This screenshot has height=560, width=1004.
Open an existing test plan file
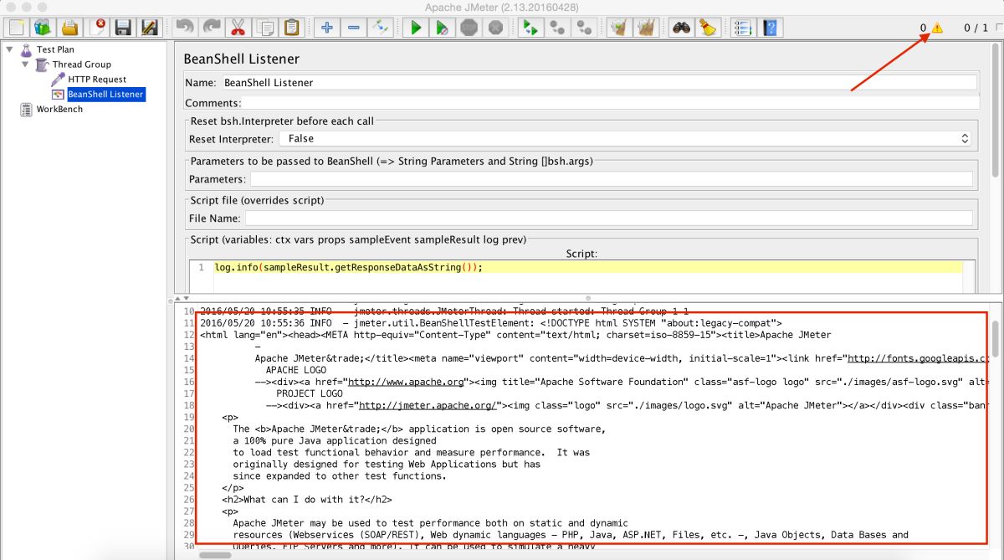tap(69, 28)
